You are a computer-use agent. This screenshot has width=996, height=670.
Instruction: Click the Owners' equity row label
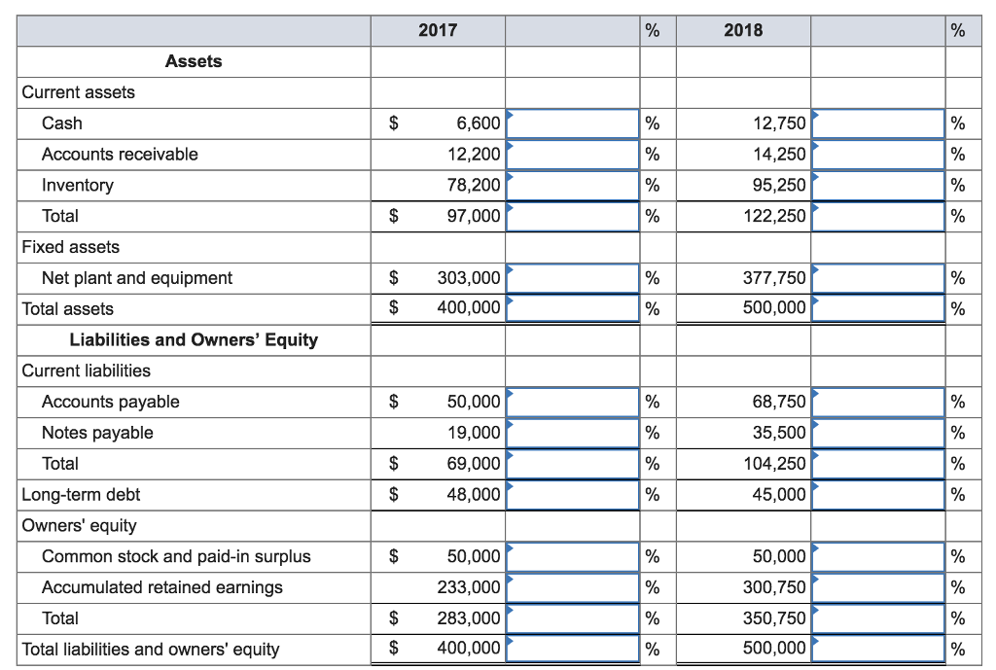click(x=80, y=526)
